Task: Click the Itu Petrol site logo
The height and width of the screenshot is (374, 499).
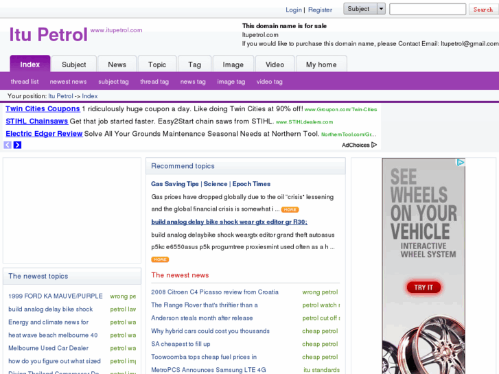Action: 48,34
